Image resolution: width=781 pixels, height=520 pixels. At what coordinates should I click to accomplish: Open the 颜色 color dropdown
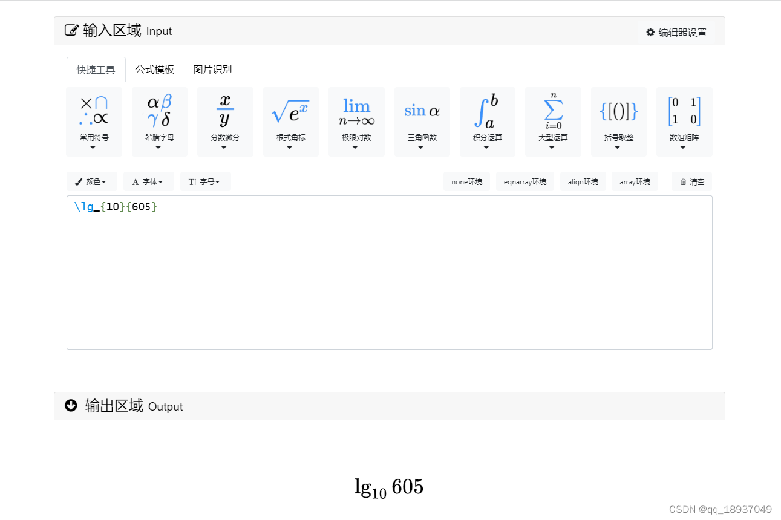91,181
